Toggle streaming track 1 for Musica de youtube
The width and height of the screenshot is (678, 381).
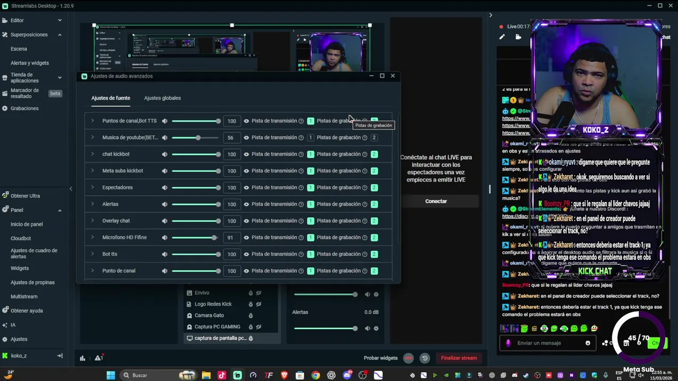click(x=310, y=138)
